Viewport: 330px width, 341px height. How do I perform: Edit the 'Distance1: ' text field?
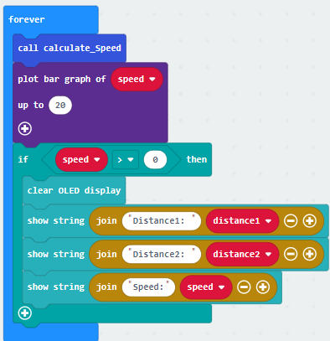(162, 221)
